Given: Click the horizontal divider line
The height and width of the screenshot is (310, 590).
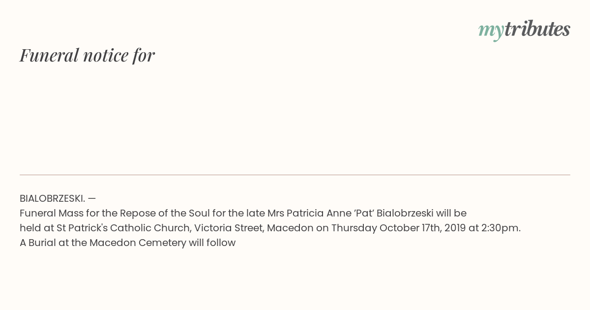Looking at the screenshot, I should pyautogui.click(x=295, y=175).
